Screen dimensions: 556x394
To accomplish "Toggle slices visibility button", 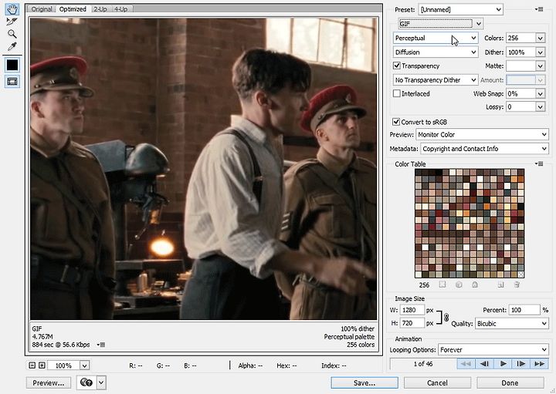I will click(12, 82).
